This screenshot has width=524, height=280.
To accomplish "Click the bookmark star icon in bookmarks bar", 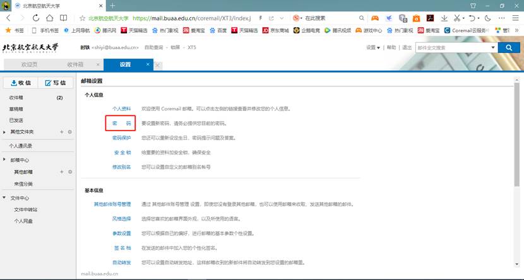I will coord(8,30).
